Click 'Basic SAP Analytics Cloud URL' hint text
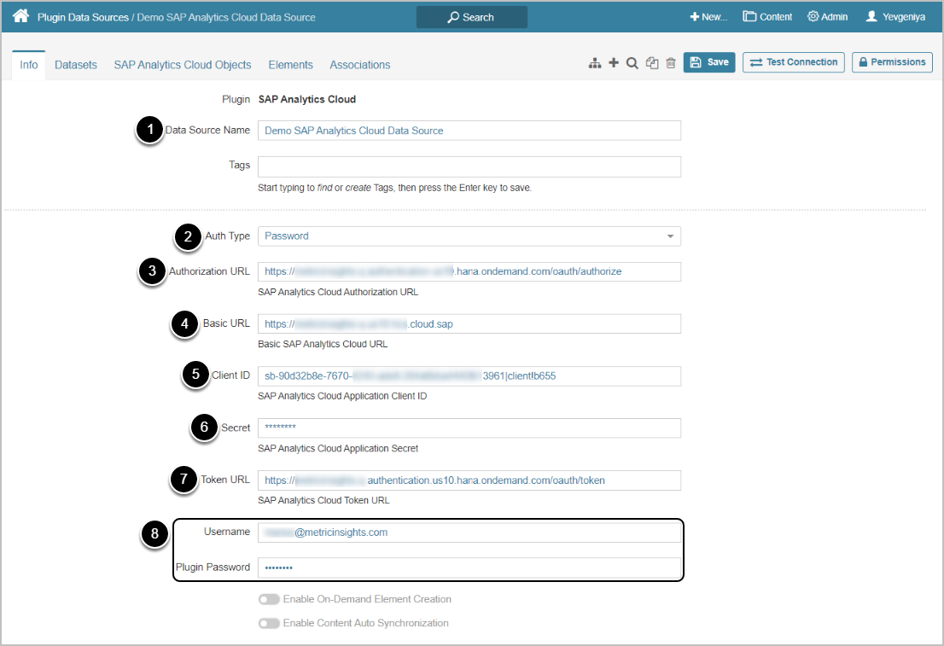The image size is (944, 646). [323, 345]
